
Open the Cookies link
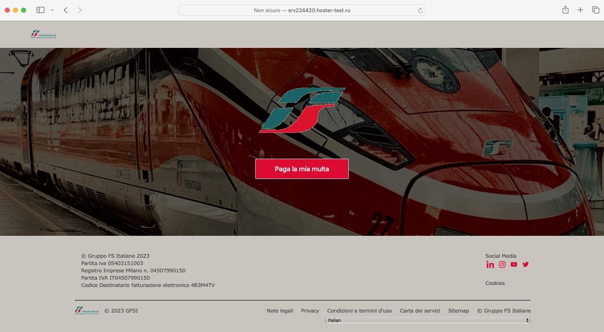[495, 283]
